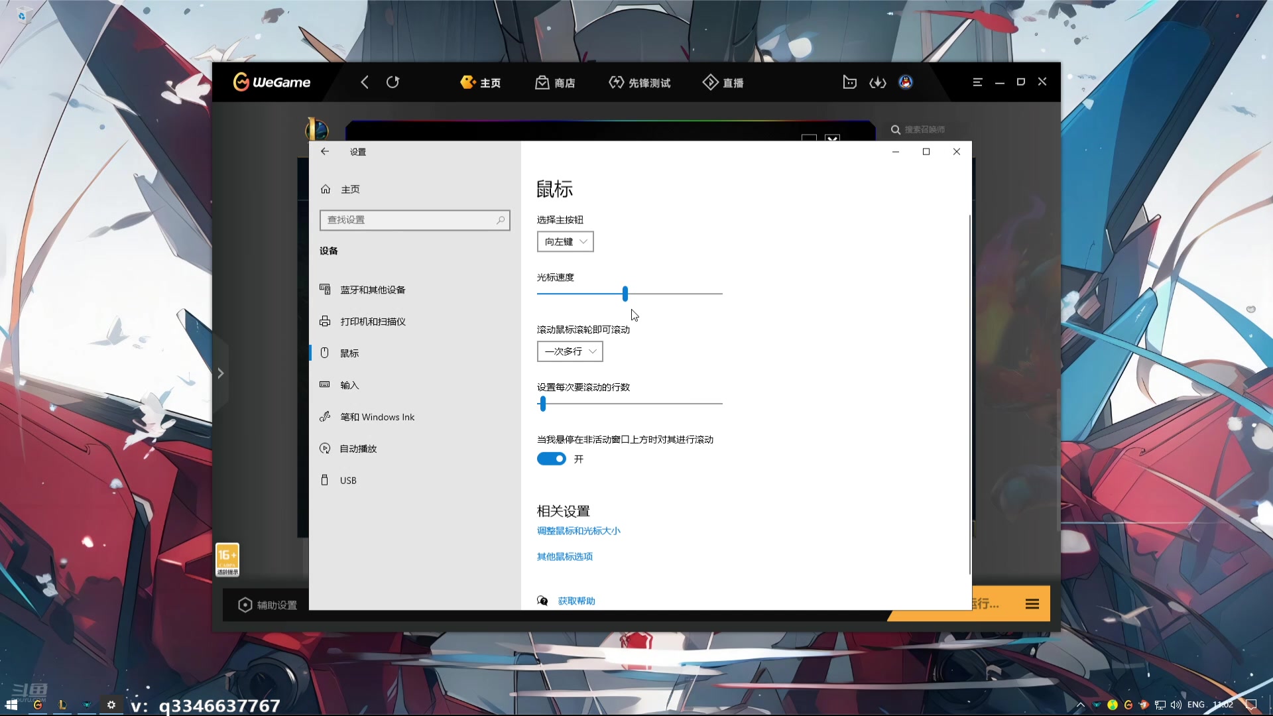1273x716 pixels.
Task: Open 蓝牙和其他设备 settings
Action: (x=415, y=290)
